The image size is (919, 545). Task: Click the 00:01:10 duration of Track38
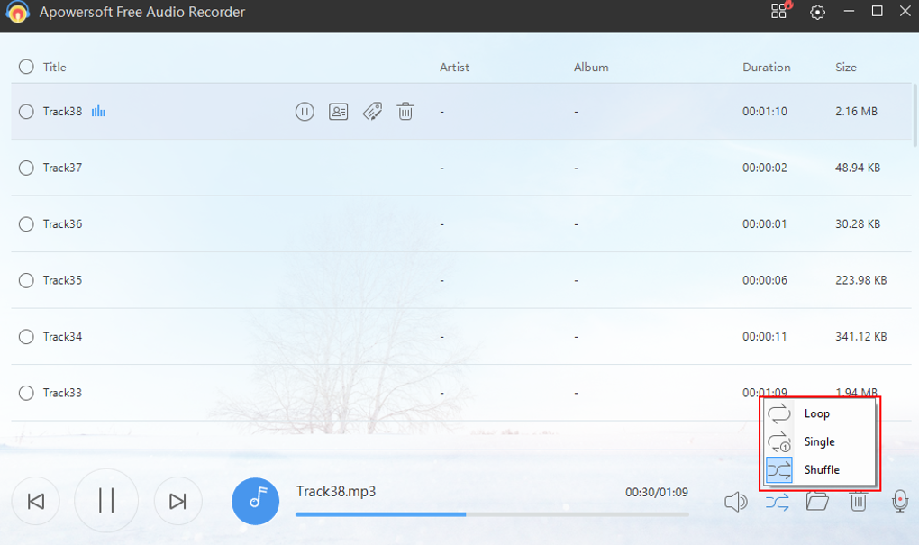764,112
